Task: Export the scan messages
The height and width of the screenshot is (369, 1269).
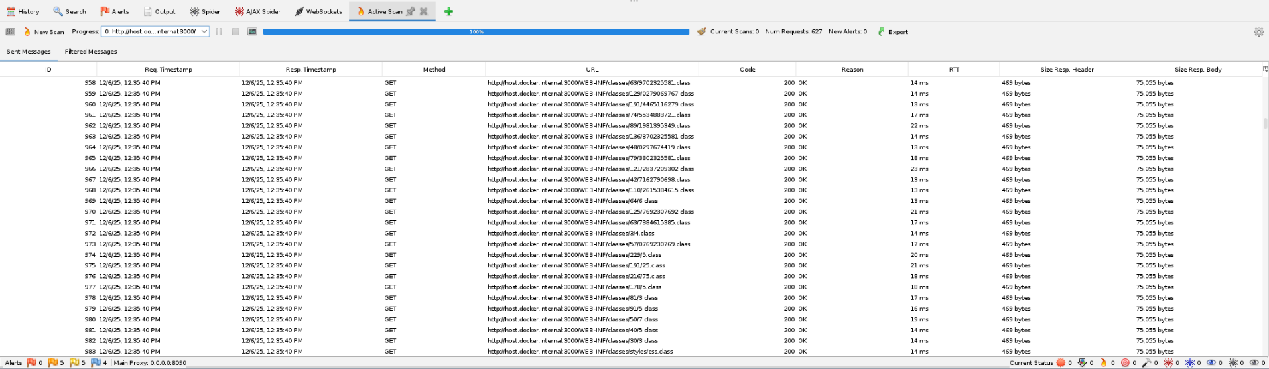Action: click(x=893, y=31)
